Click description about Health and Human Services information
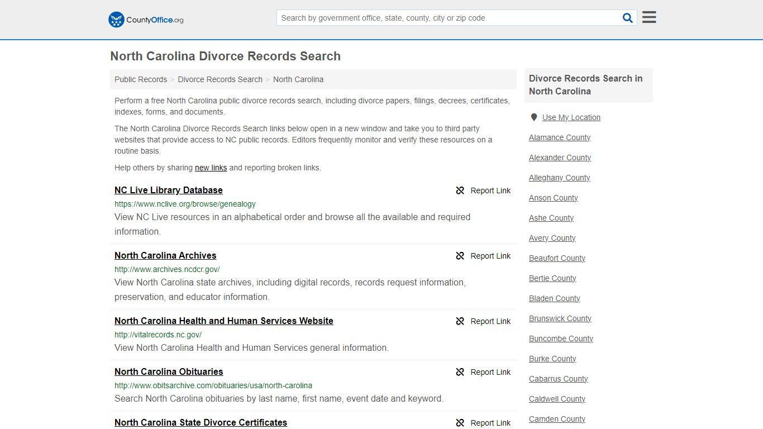The width and height of the screenshot is (763, 429). pos(251,347)
